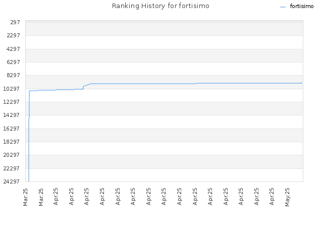
Task: Click the blue legend line marker for fortisimo
Action: point(283,7)
